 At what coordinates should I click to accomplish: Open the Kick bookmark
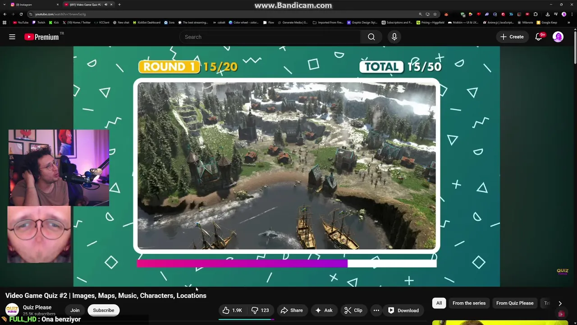pyautogui.click(x=54, y=23)
